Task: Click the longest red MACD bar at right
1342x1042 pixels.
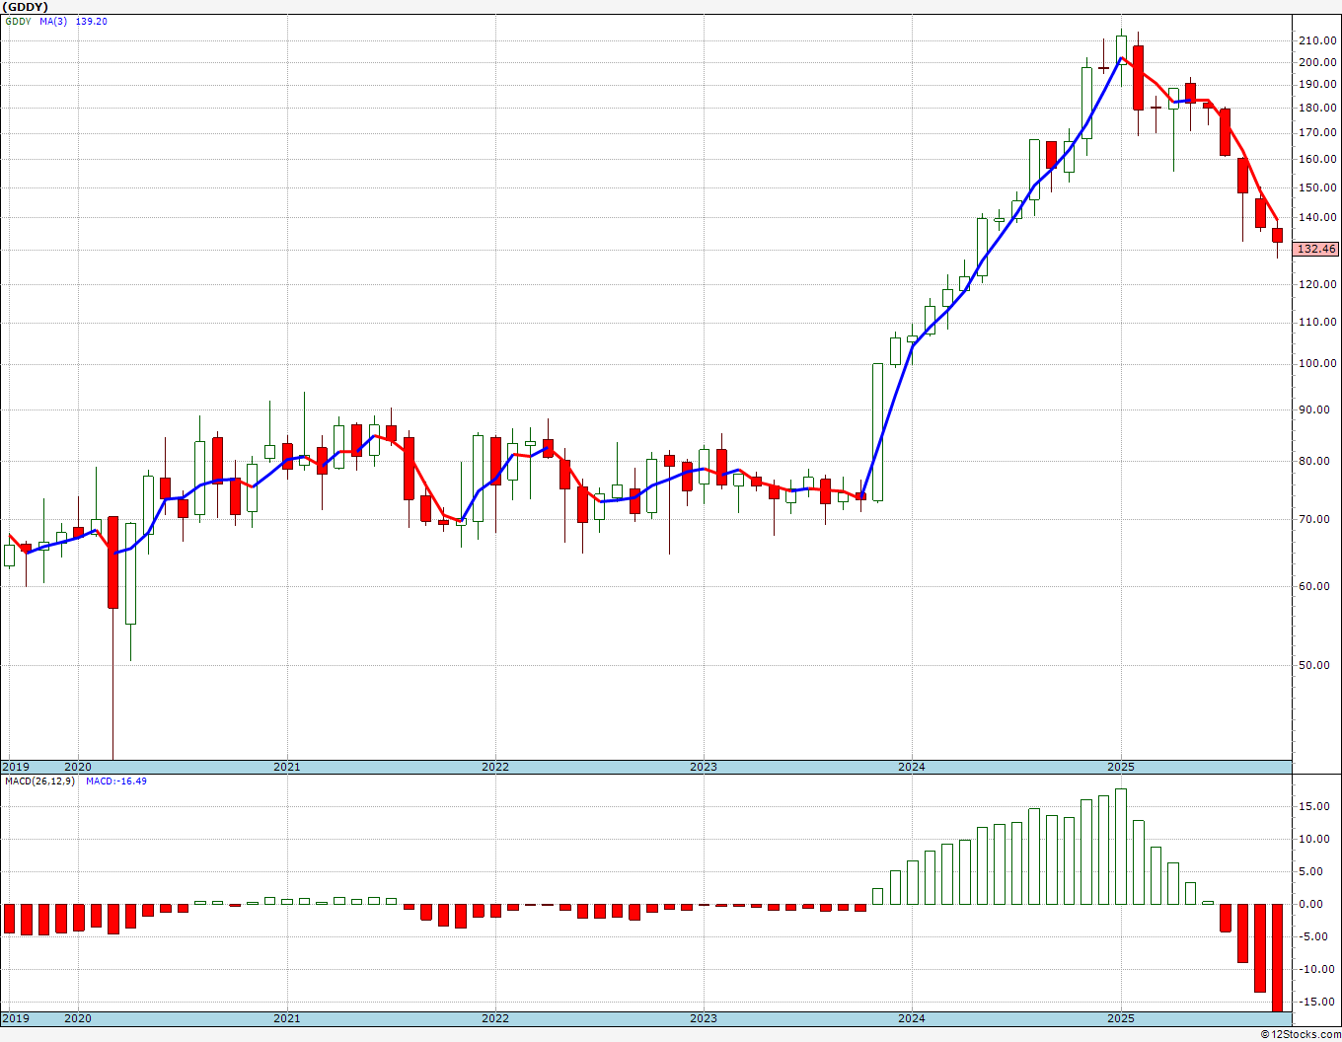Action: [1277, 956]
